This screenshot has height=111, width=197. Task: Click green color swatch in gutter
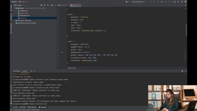point(62,52)
